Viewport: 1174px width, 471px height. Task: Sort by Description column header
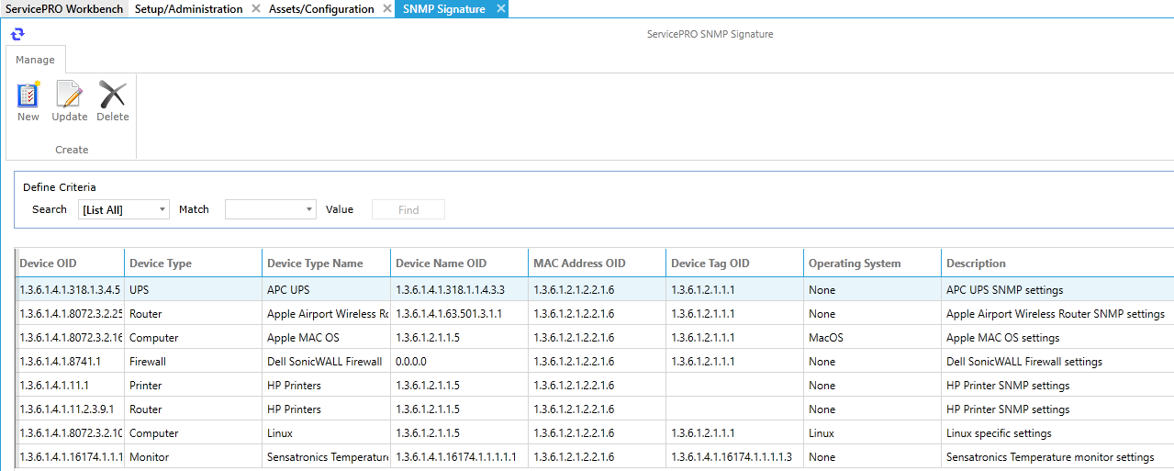pos(1057,263)
